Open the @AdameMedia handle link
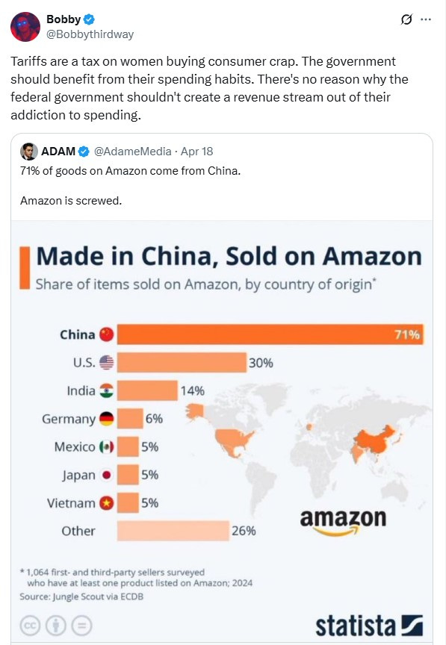This screenshot has height=645, width=446. pyautogui.click(x=133, y=152)
